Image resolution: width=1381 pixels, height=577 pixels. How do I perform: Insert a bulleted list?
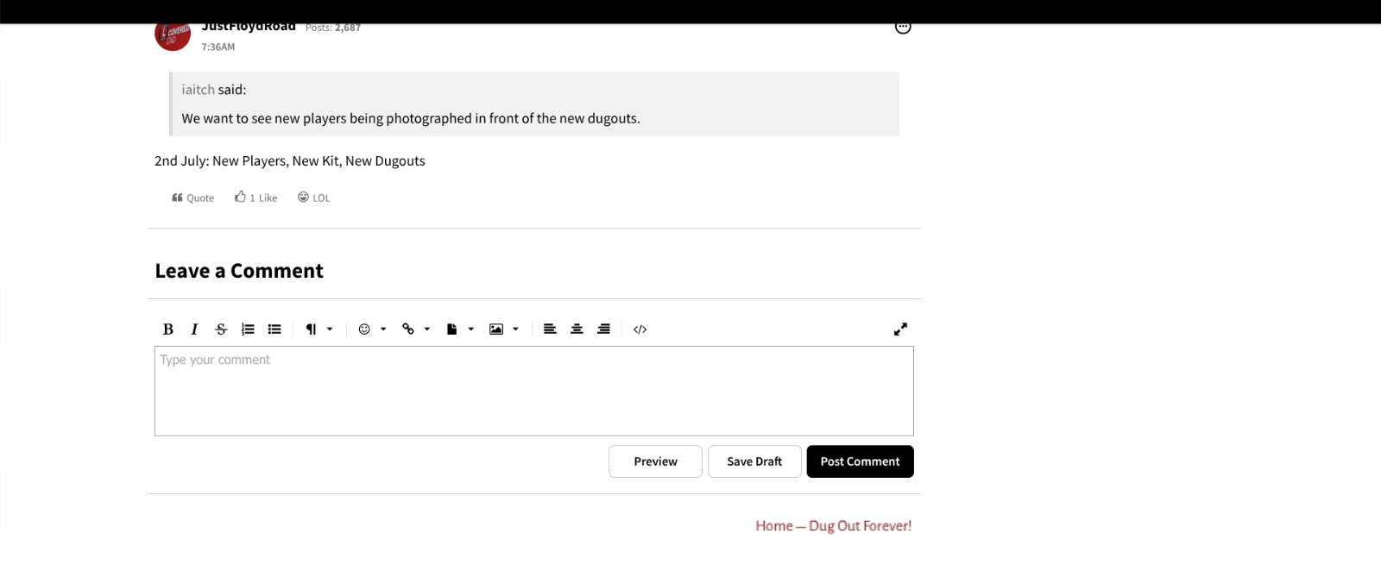point(274,329)
